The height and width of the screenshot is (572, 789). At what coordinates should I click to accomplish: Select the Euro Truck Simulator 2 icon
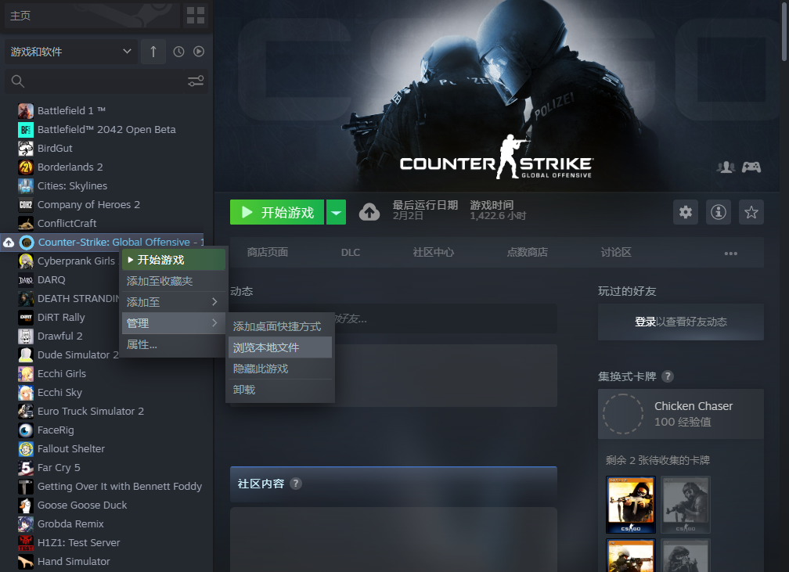pos(26,411)
